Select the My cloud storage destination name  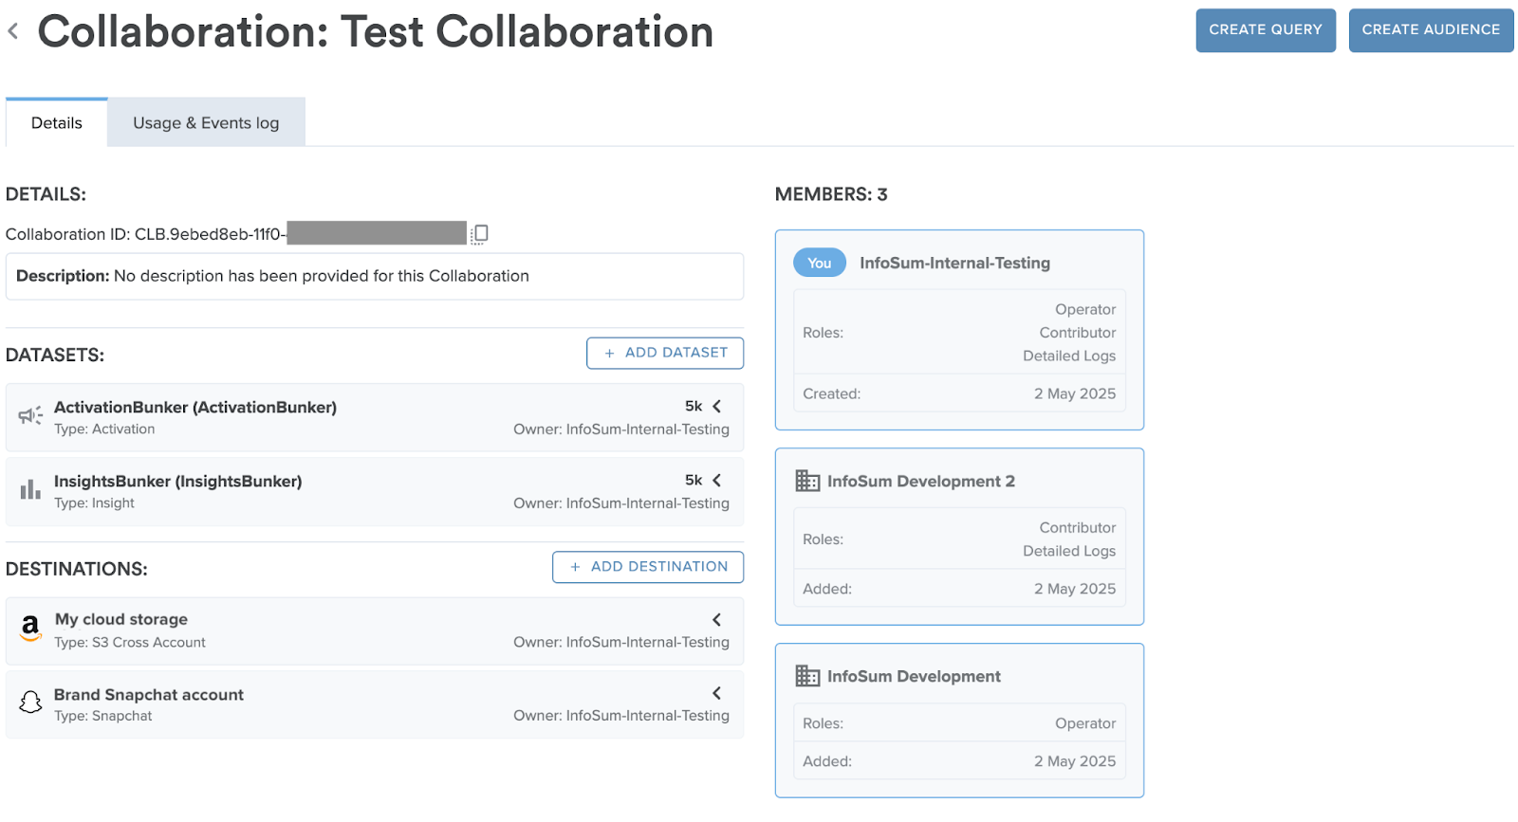tap(121, 619)
